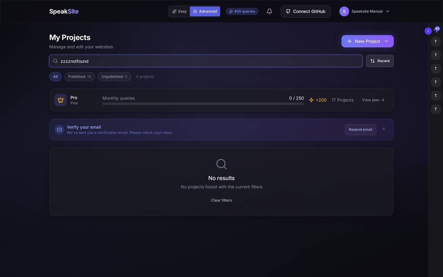
Task: Click the Clear filters button
Action: coord(221,200)
